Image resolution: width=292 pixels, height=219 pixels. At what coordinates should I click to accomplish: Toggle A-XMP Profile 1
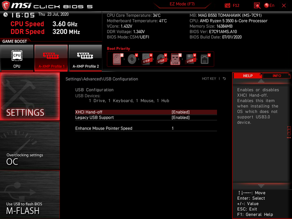coord(51,58)
